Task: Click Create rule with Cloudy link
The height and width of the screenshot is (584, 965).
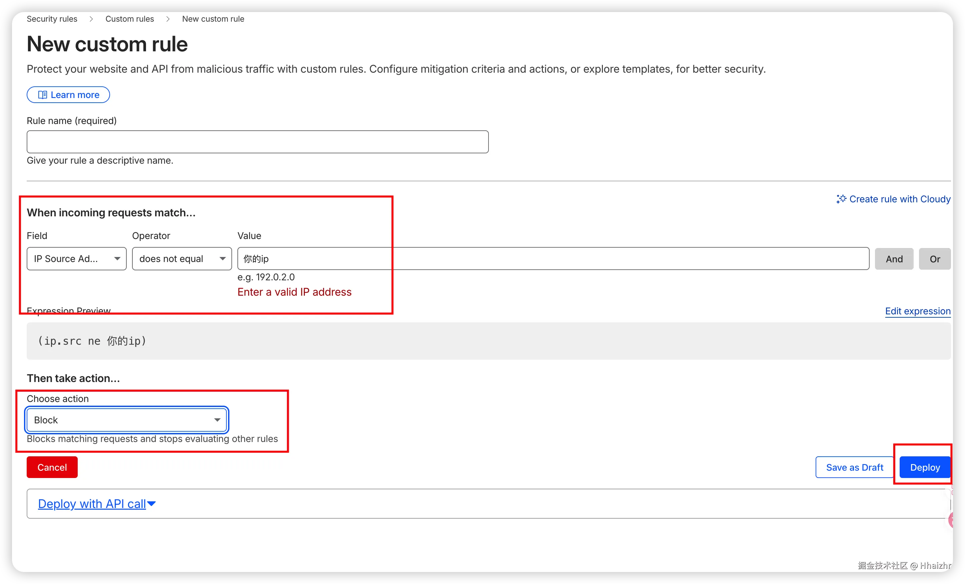Action: tap(899, 199)
